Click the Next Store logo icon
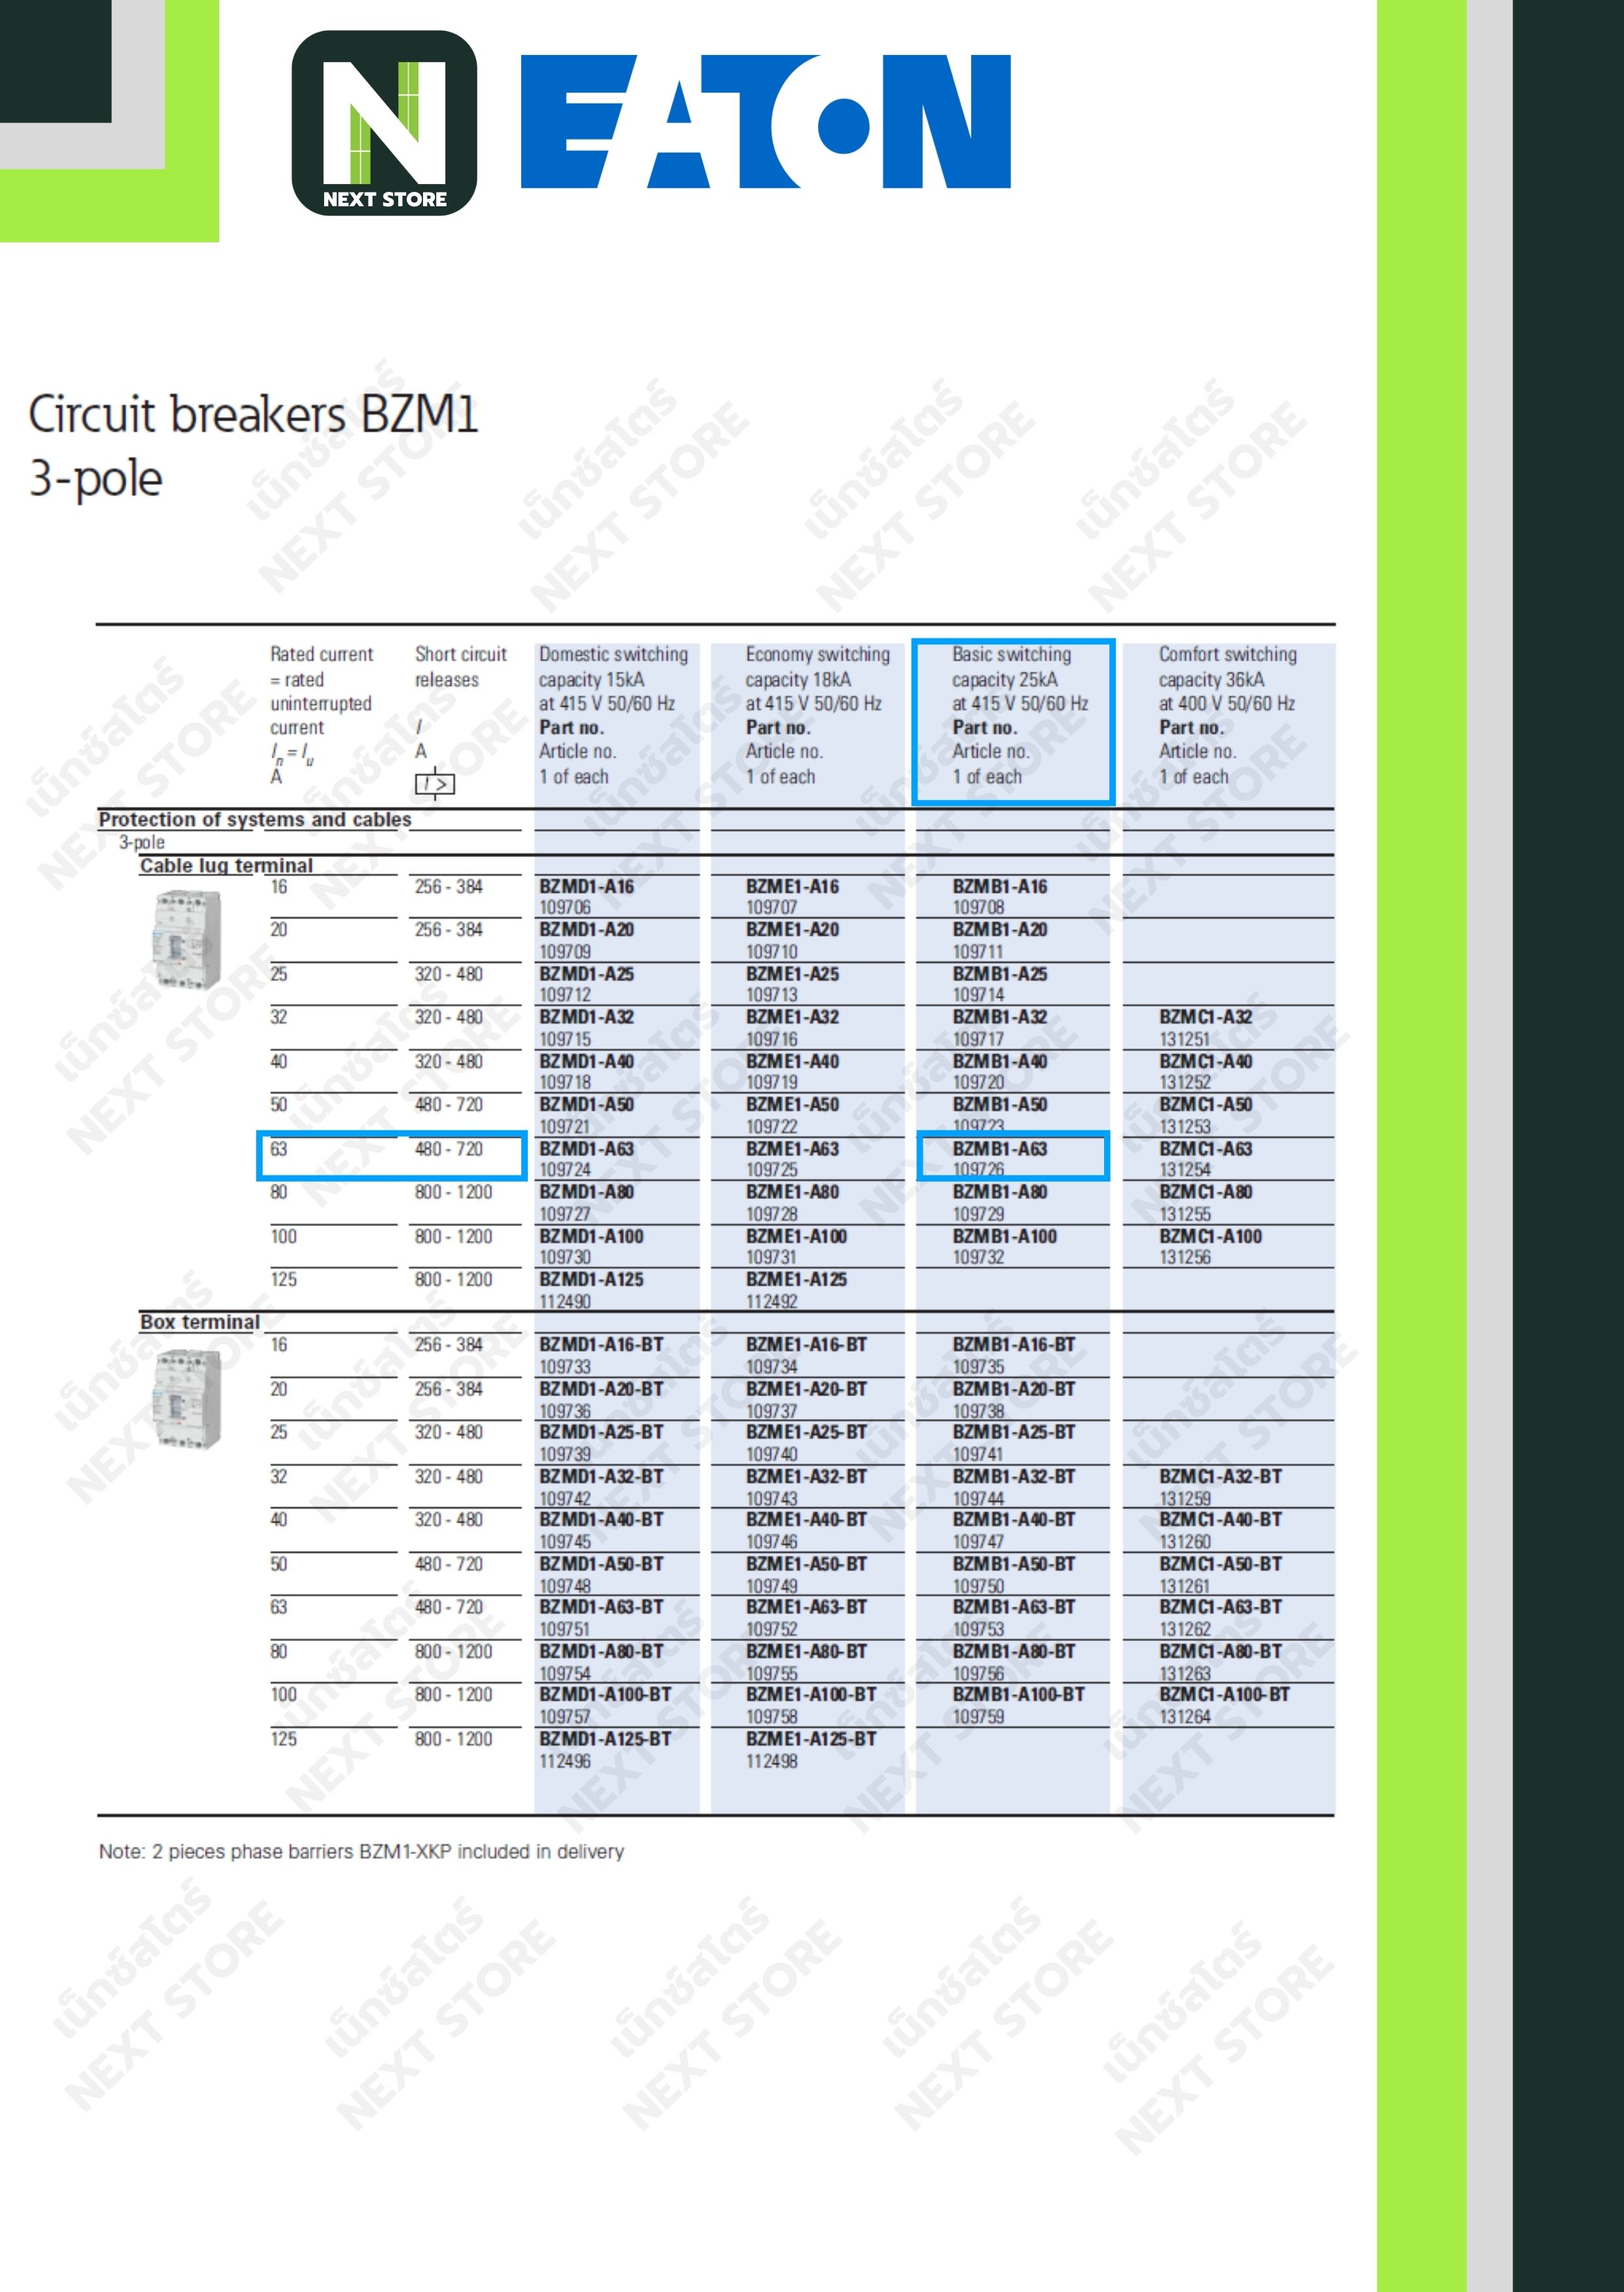 pyautogui.click(x=384, y=123)
